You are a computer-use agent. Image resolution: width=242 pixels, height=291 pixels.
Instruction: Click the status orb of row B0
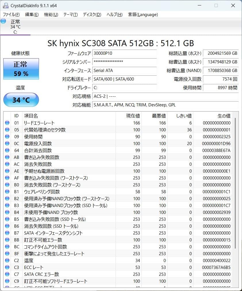[7, 185]
